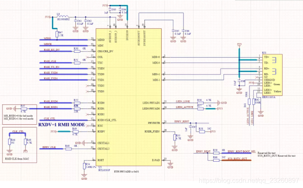The height and width of the screenshot is (188, 303).
Task: Select capacitor C61 symbol
Action: pos(75,20)
